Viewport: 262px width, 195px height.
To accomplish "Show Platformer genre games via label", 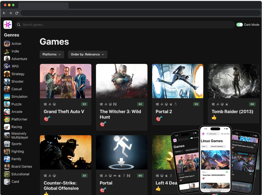I will pyautogui.click(x=19, y=119).
